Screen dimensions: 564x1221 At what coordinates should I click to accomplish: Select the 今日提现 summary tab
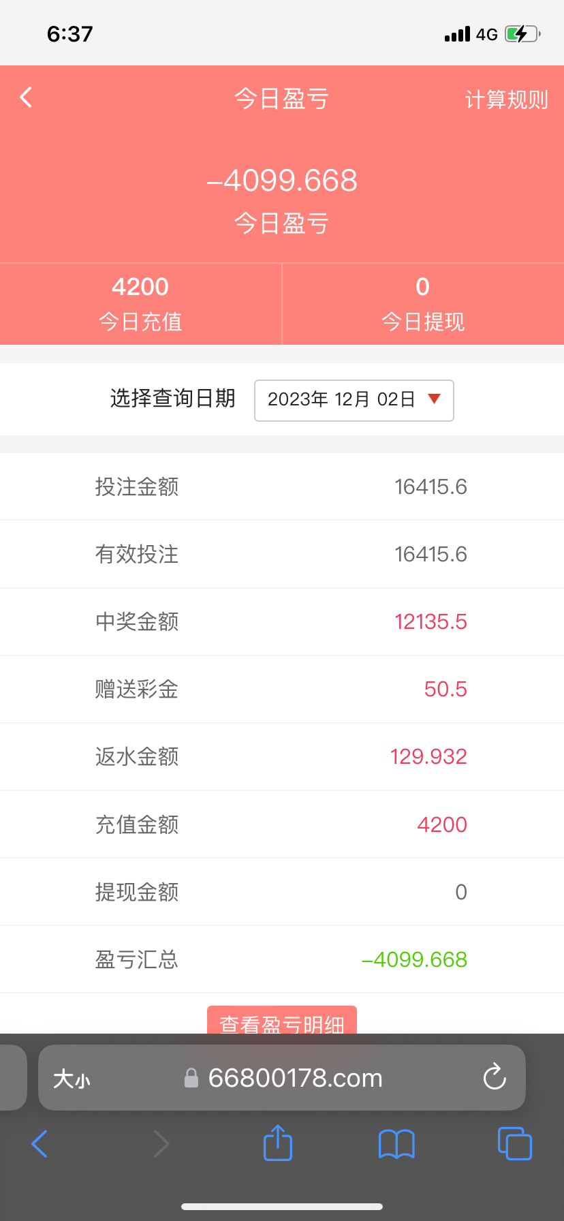point(423,304)
